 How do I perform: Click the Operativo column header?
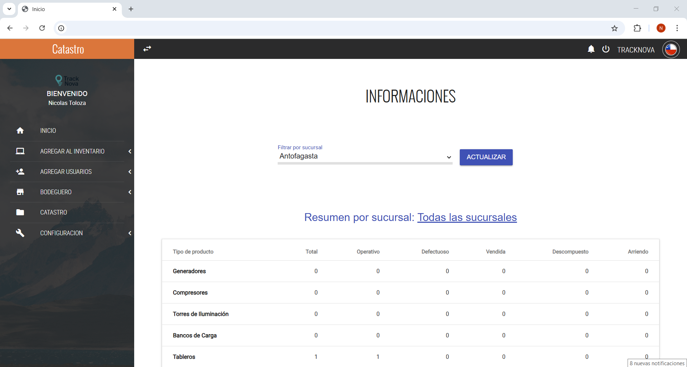pyautogui.click(x=368, y=252)
